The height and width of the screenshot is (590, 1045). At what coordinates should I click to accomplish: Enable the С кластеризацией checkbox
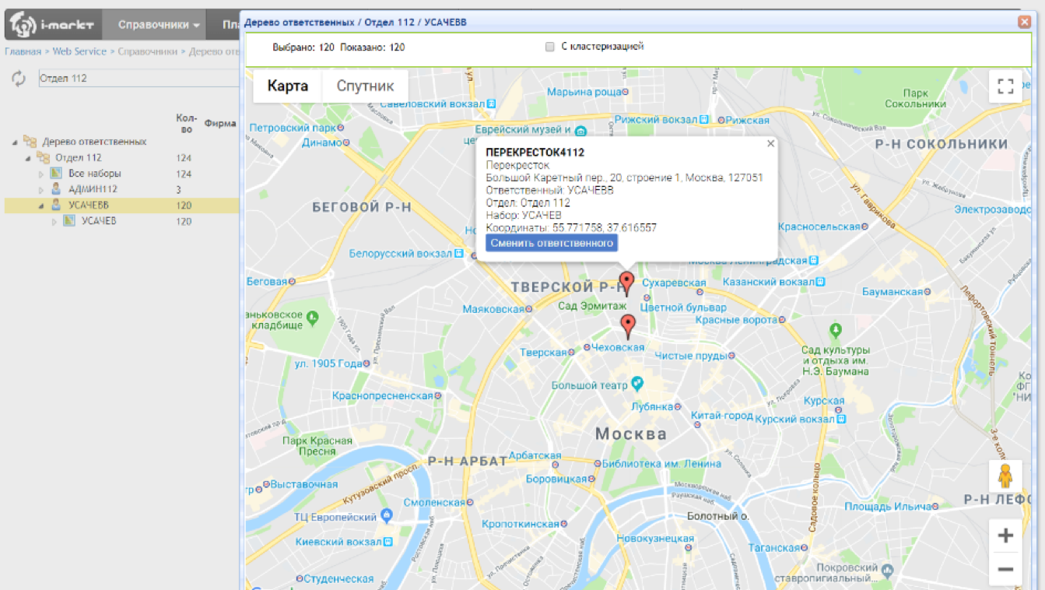(x=550, y=47)
